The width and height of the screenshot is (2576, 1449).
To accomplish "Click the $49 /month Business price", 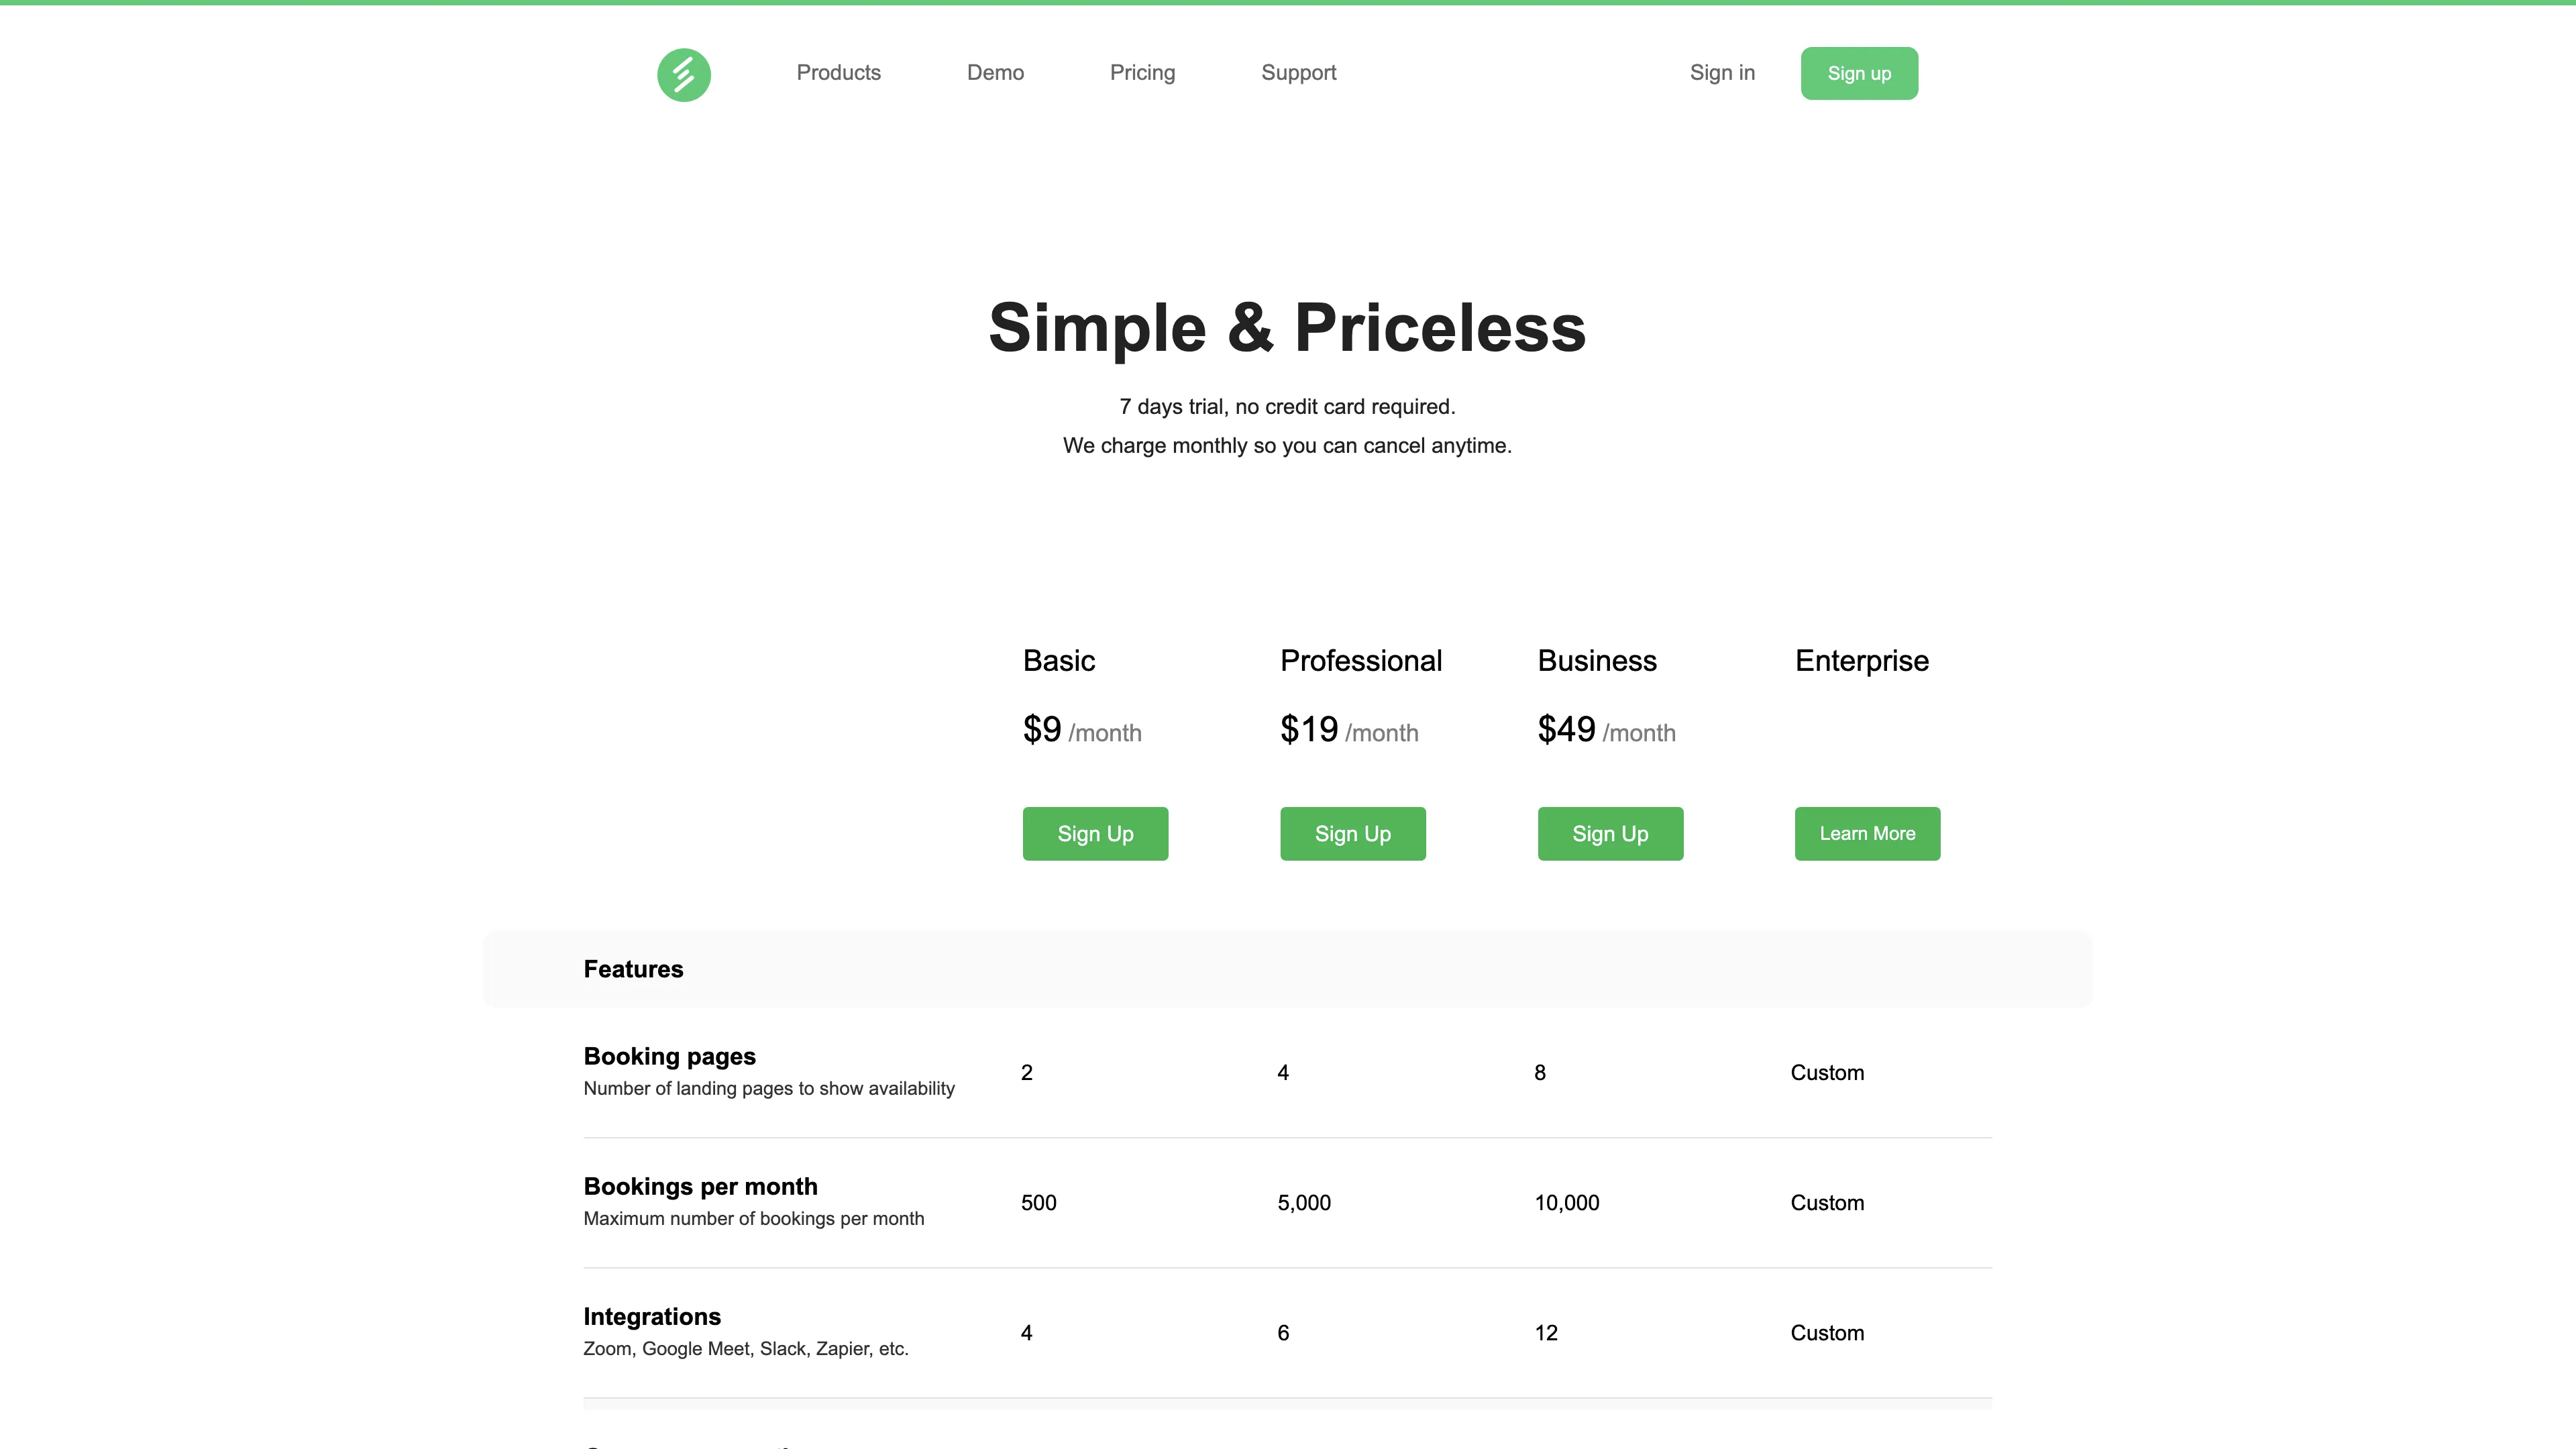I will [1606, 730].
